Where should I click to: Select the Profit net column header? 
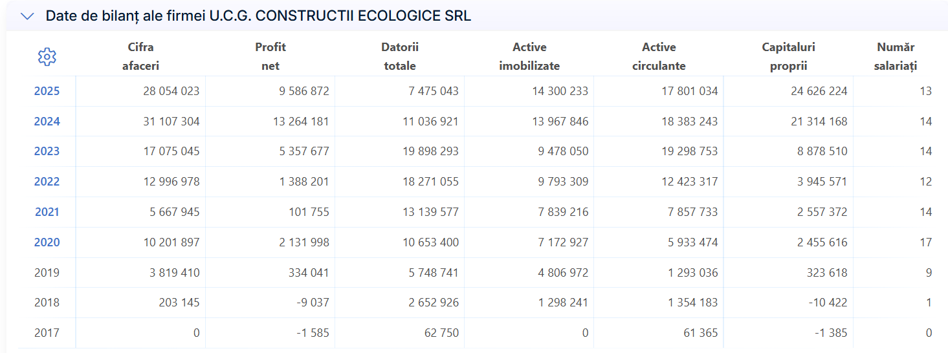pos(270,56)
